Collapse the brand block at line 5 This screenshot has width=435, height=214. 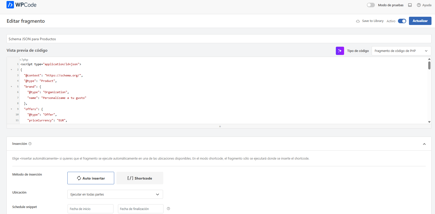[x=12, y=87]
